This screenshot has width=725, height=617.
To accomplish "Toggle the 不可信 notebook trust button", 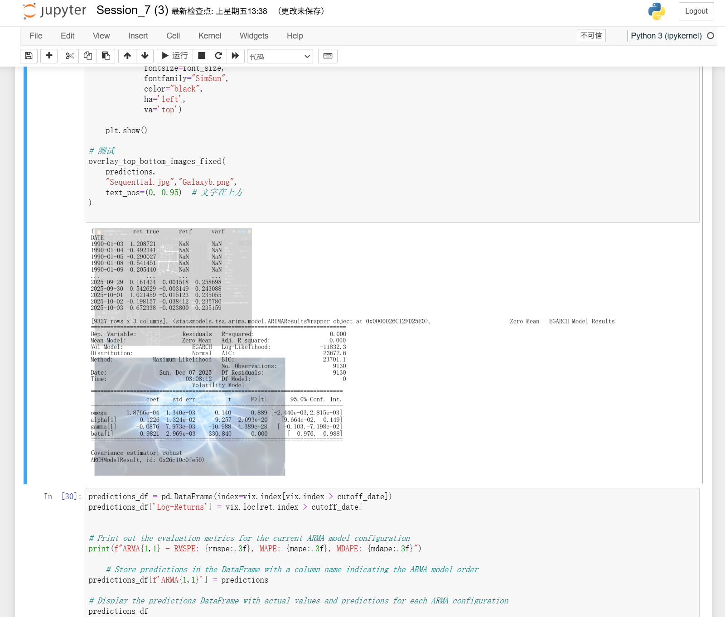I will pos(591,35).
